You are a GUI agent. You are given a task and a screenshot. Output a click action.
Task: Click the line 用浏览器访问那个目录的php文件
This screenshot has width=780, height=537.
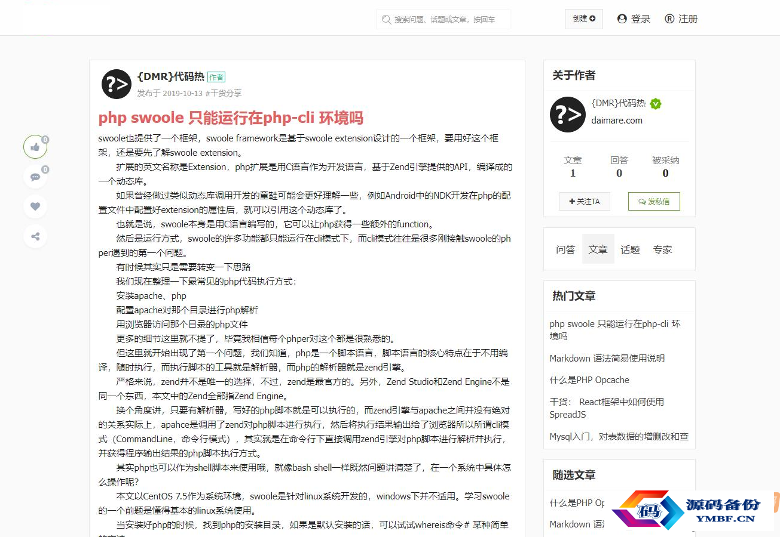182,325
